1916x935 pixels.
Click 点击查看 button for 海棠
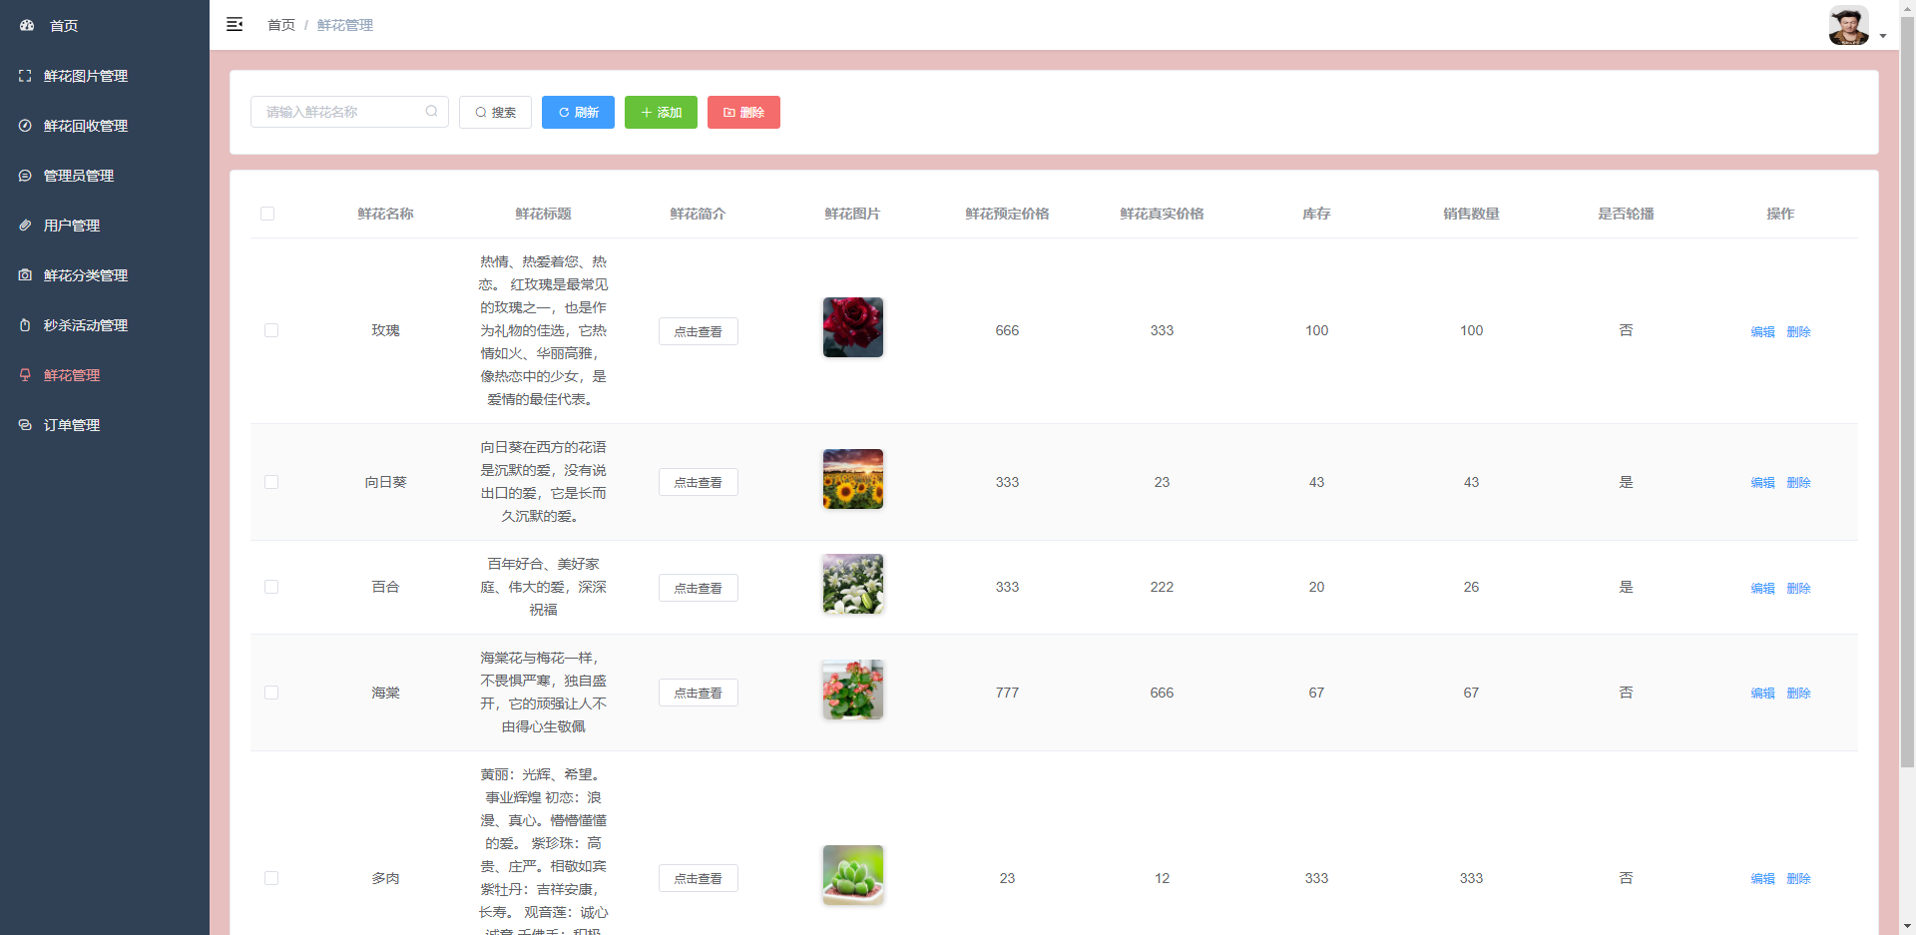(x=698, y=693)
